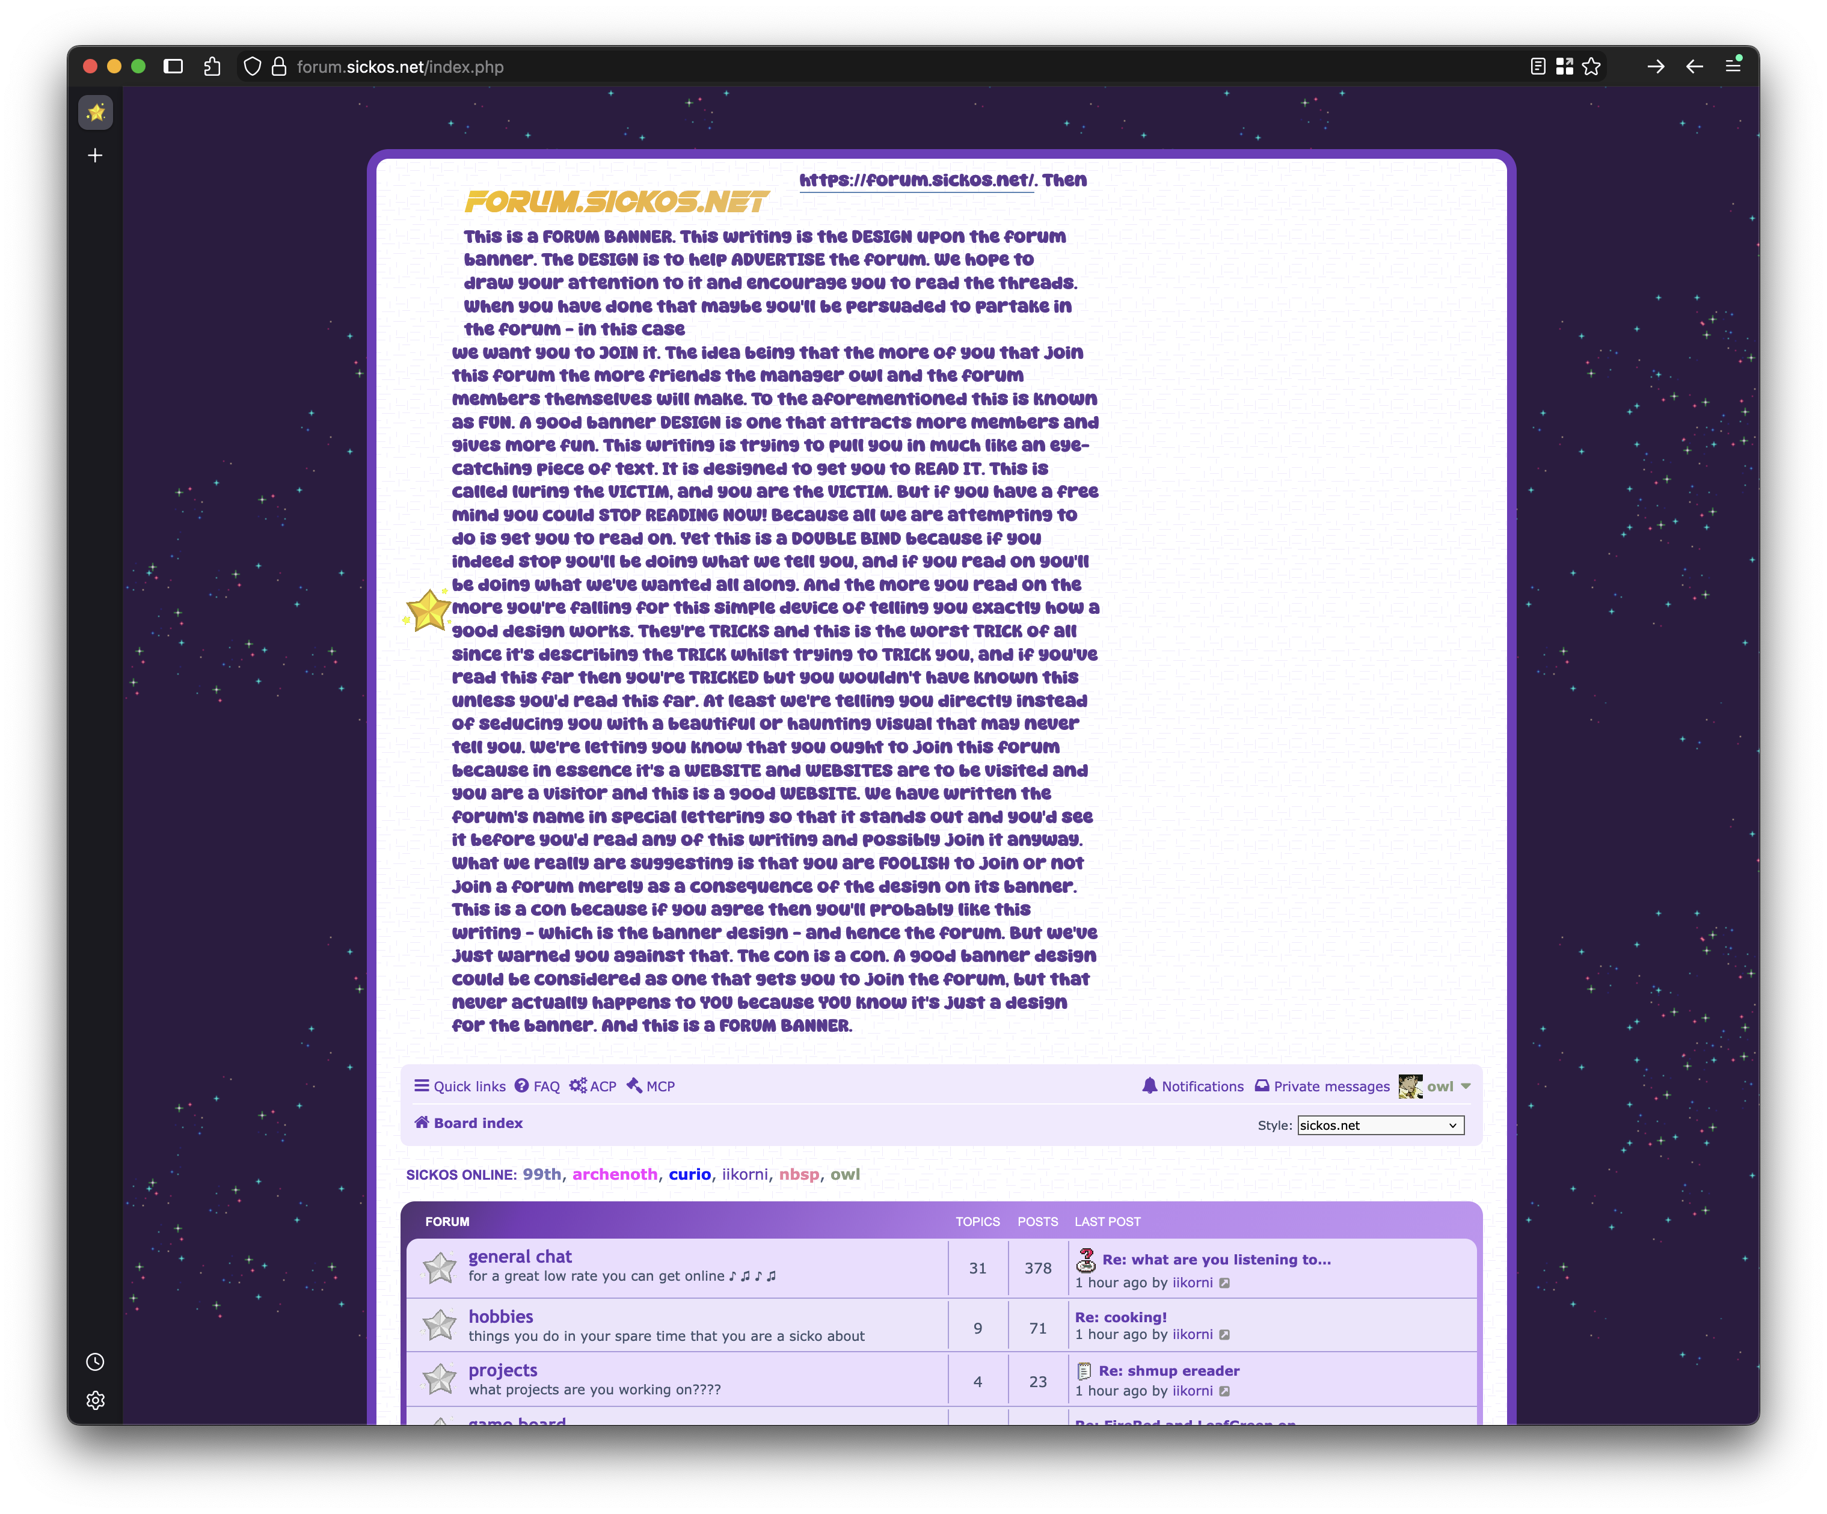
Task: Bookmark this page with star icon
Action: (1591, 67)
